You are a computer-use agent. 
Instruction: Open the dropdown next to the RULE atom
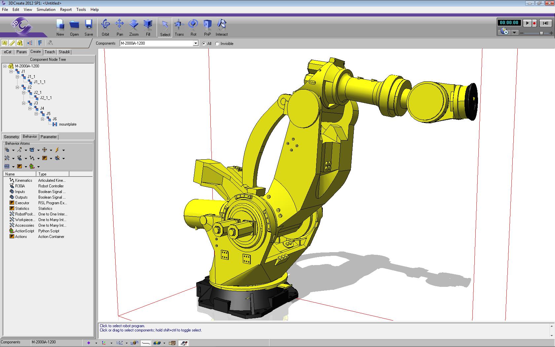click(13, 167)
